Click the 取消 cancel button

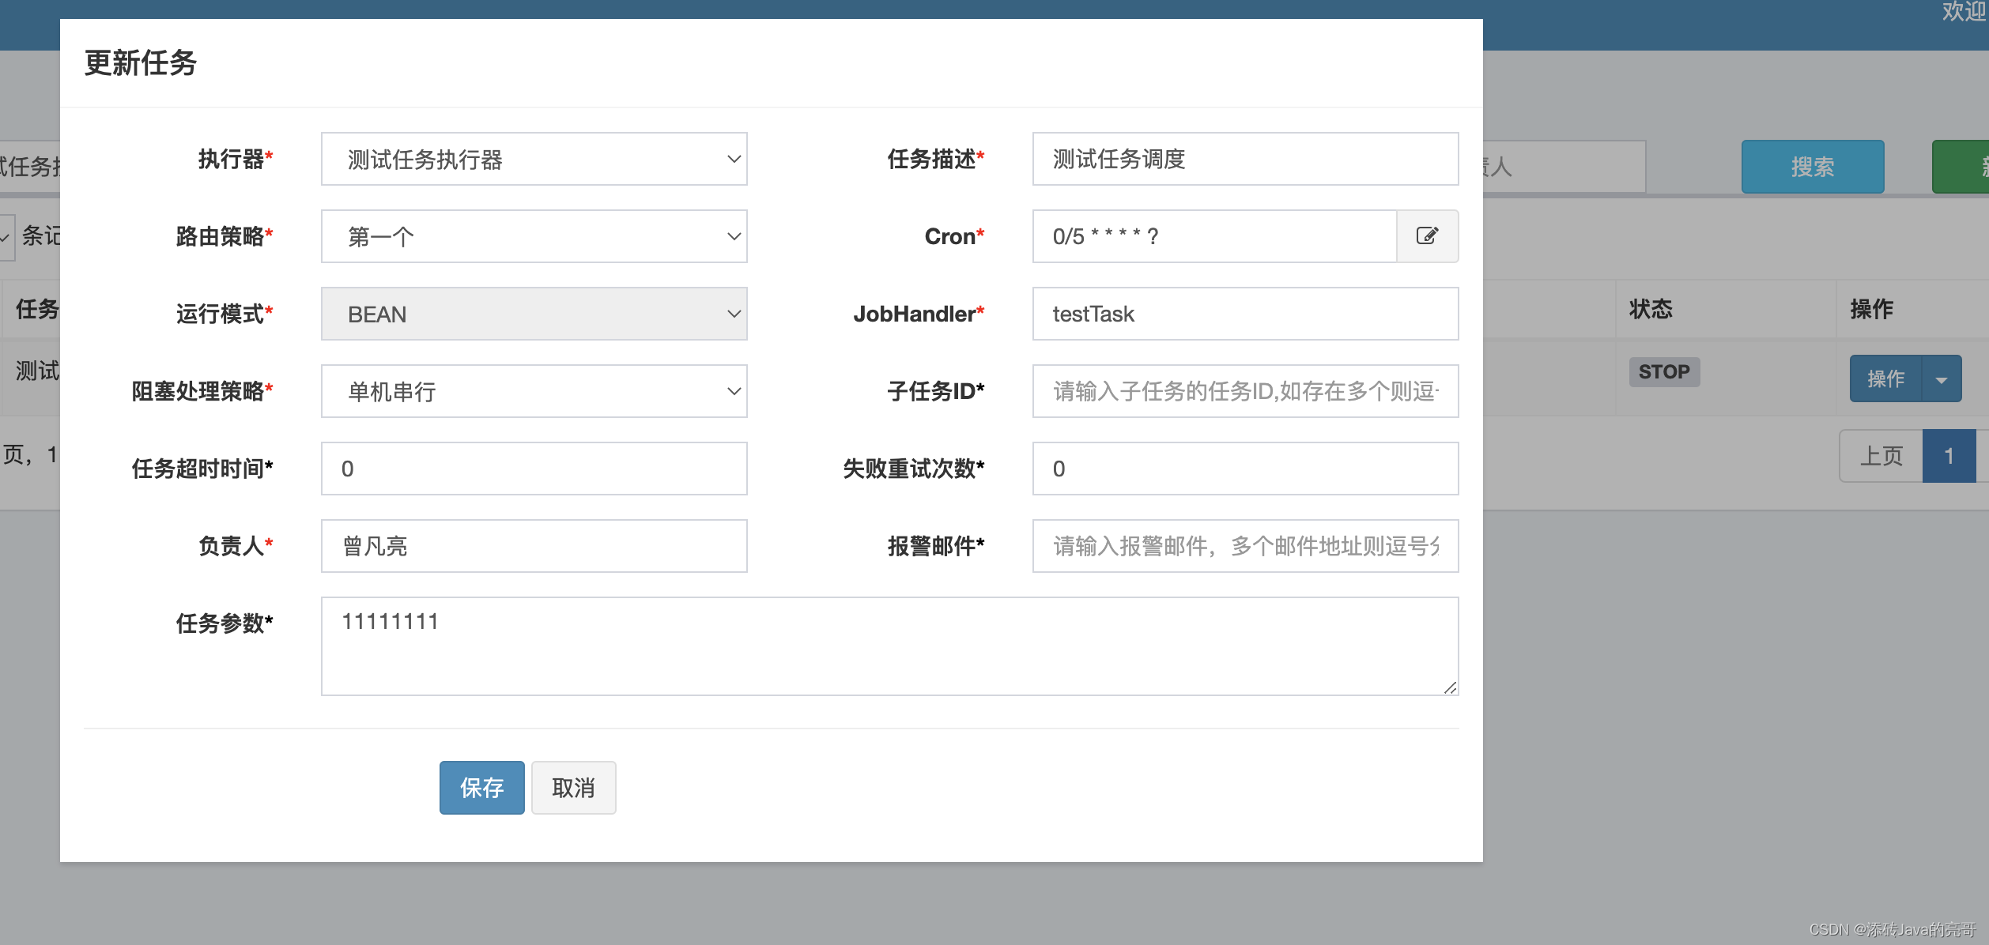tap(573, 787)
